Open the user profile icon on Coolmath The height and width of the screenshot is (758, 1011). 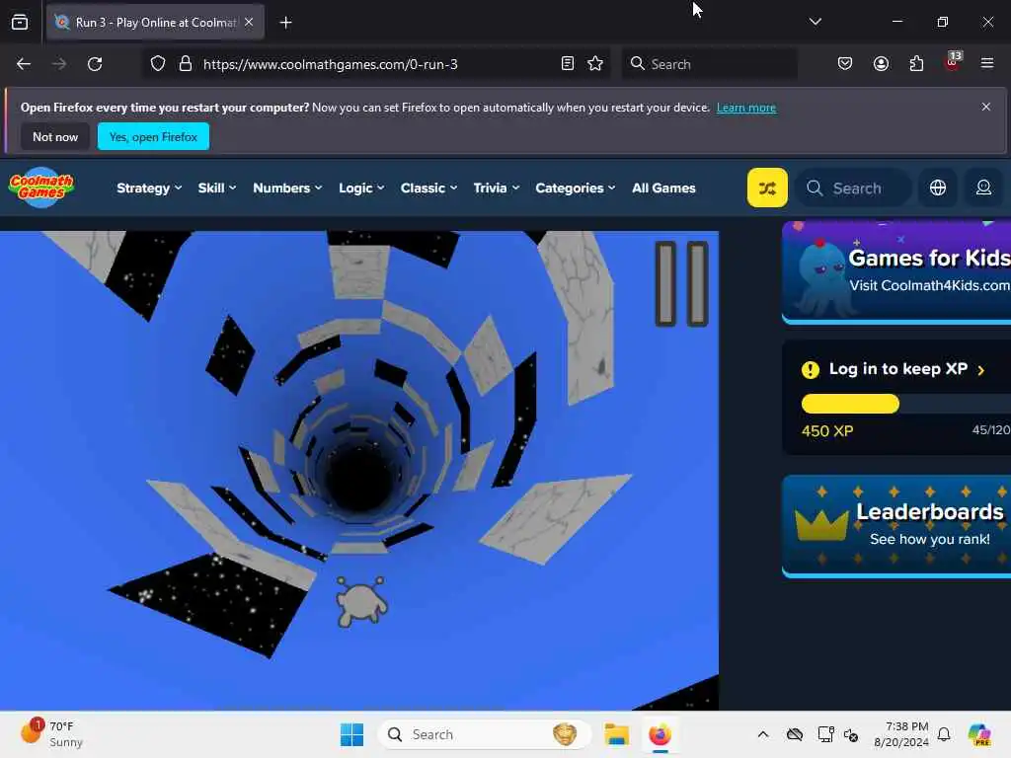point(983,188)
